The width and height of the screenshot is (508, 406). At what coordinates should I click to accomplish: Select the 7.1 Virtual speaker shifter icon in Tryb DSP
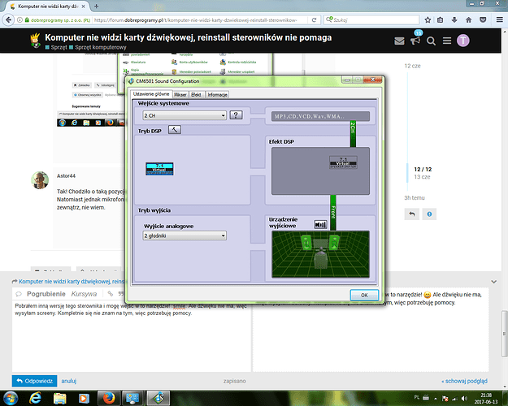(159, 169)
